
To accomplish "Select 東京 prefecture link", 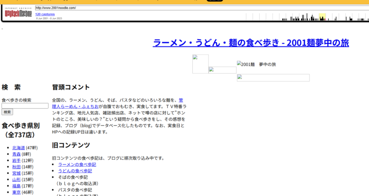I will pyautogui.click(x=17, y=192).
